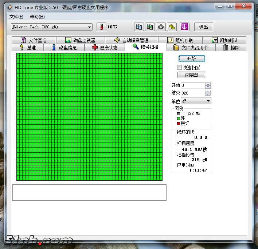This screenshot has width=258, height=249.
Task: Expand the JMicron Tech drive dropdown
Action: [90, 27]
